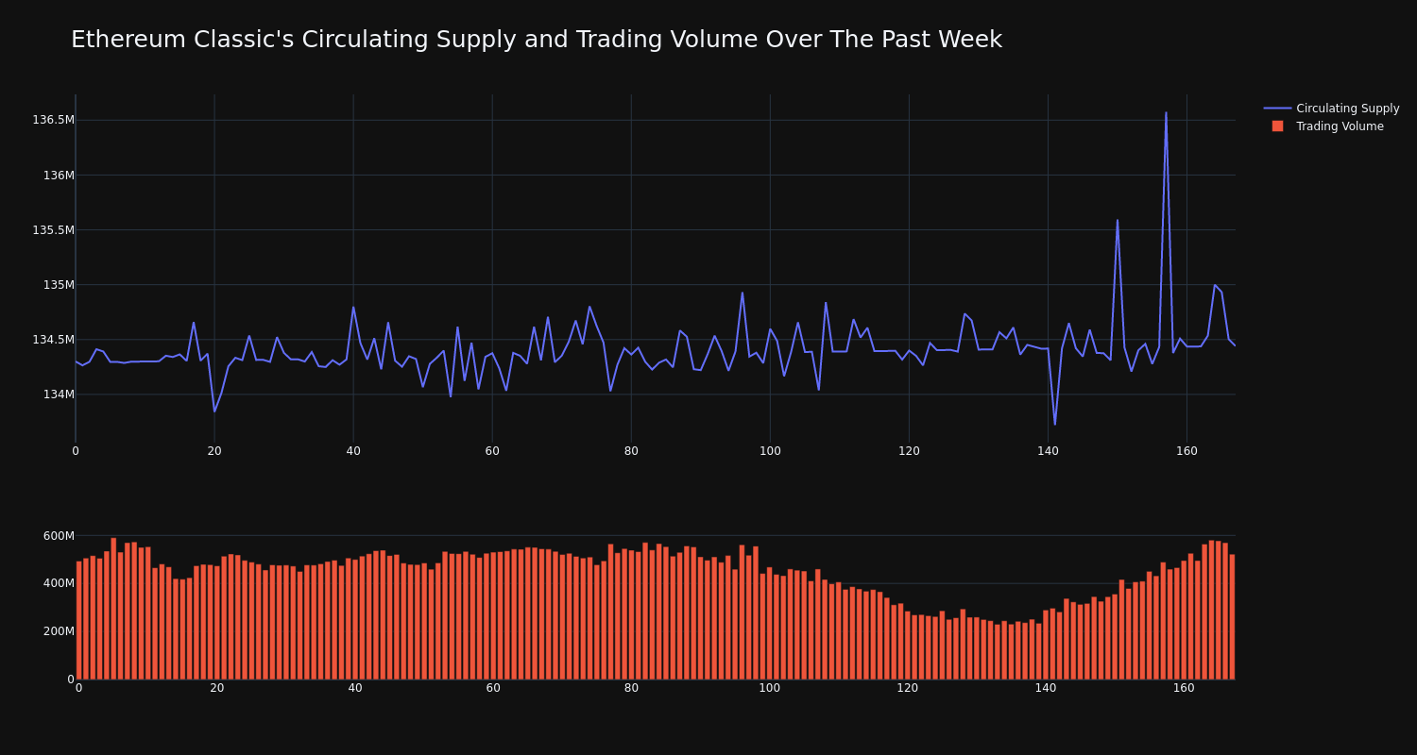Click the supply spike peak near 150
1417x755 pixels.
coord(1118,221)
